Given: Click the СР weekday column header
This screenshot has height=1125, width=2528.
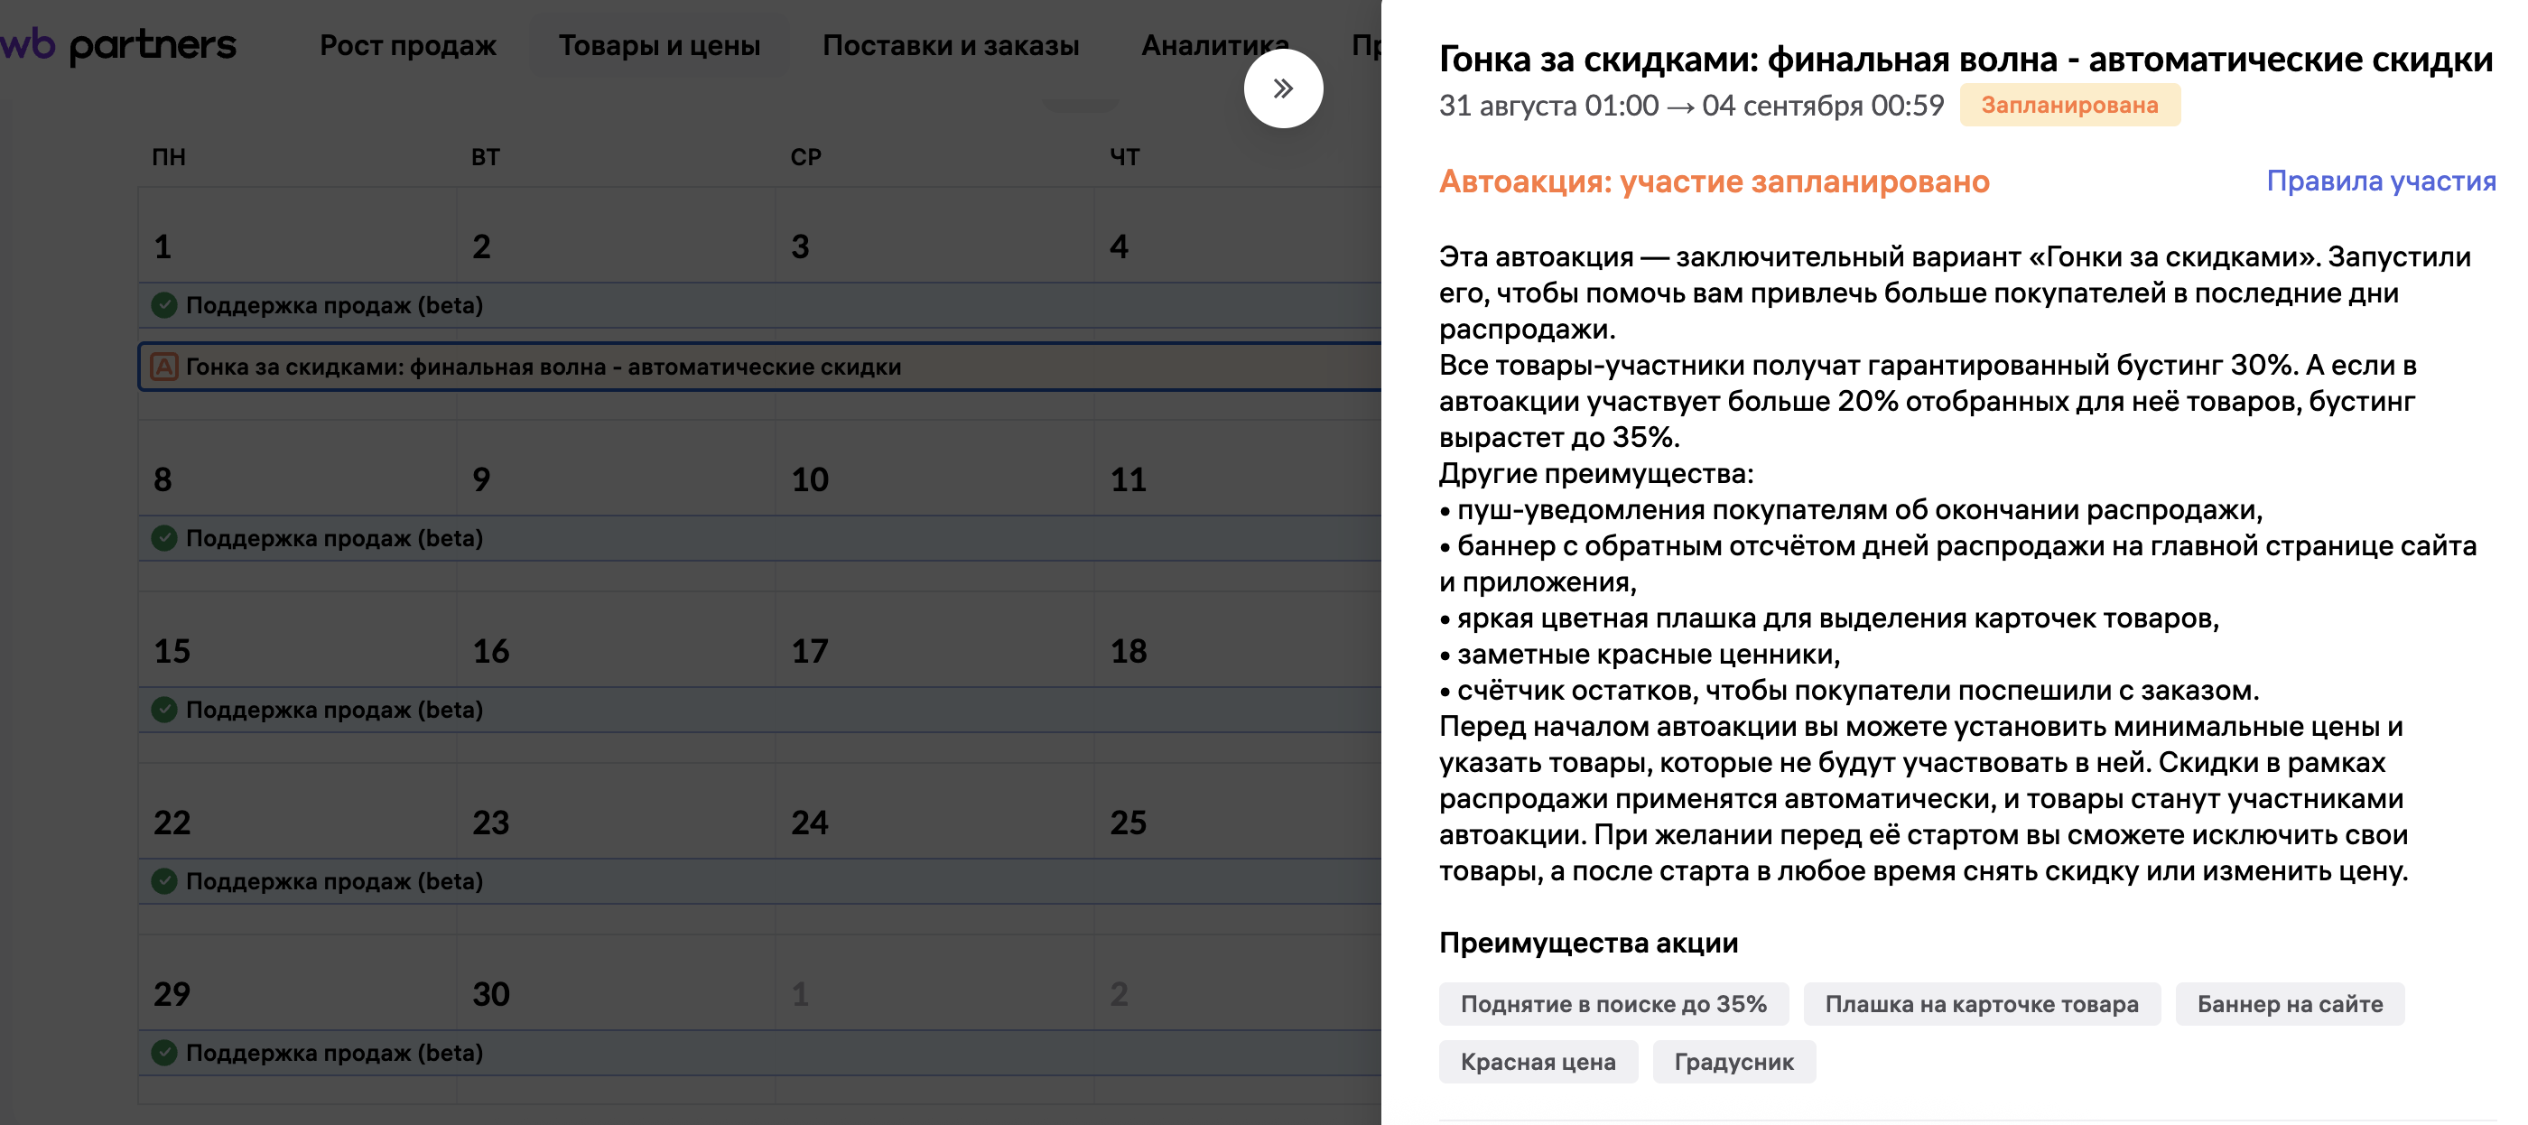Looking at the screenshot, I should [x=805, y=157].
